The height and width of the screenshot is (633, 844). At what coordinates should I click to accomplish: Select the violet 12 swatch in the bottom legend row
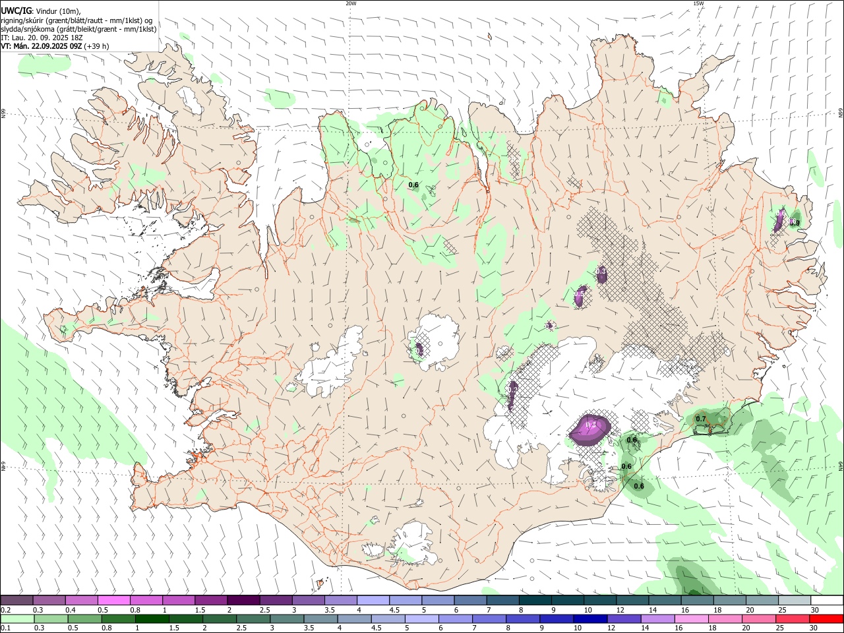pyautogui.click(x=624, y=618)
